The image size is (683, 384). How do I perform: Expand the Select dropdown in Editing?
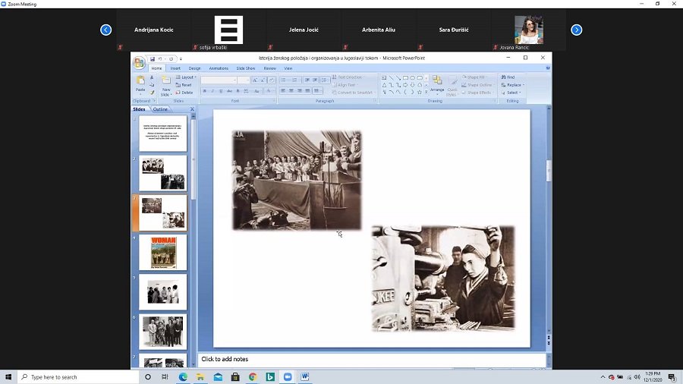click(512, 93)
